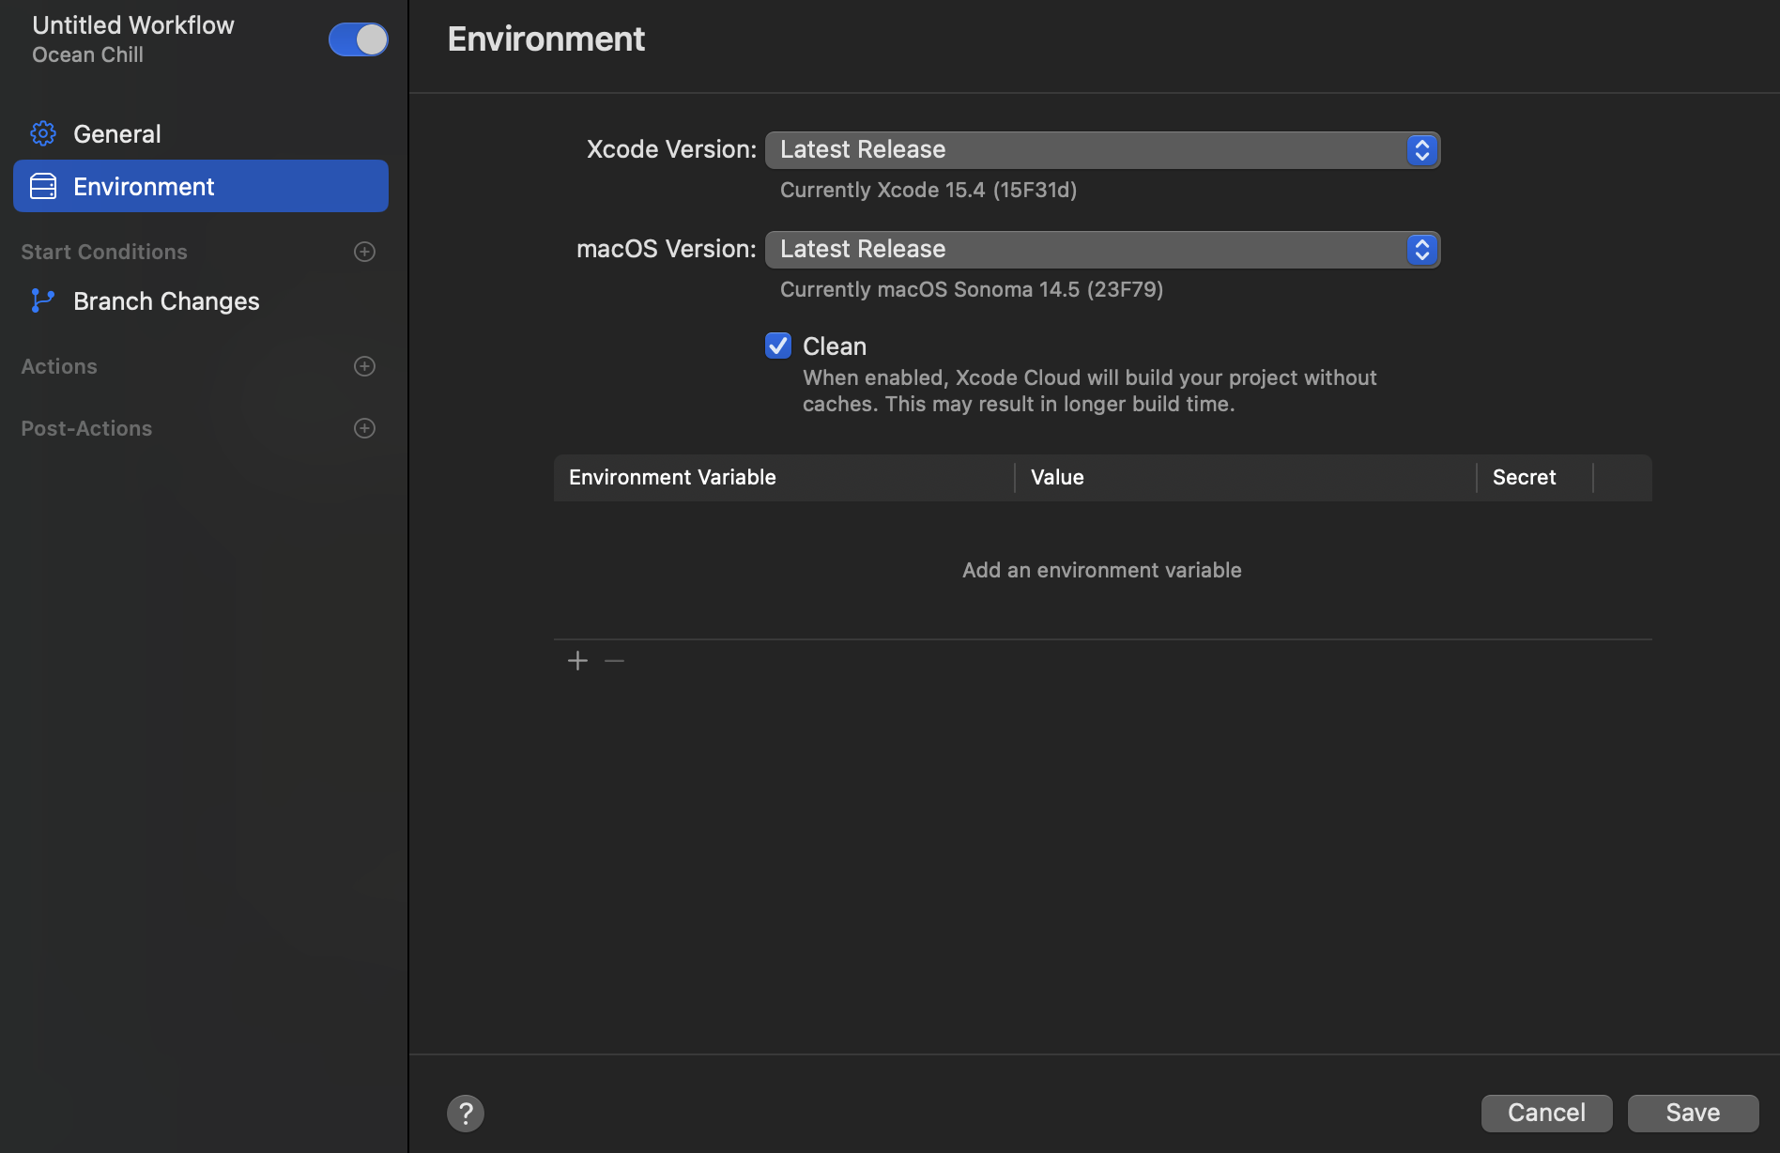This screenshot has width=1780, height=1153.
Task: Uncheck the Clean checkbox
Action: coord(778,346)
